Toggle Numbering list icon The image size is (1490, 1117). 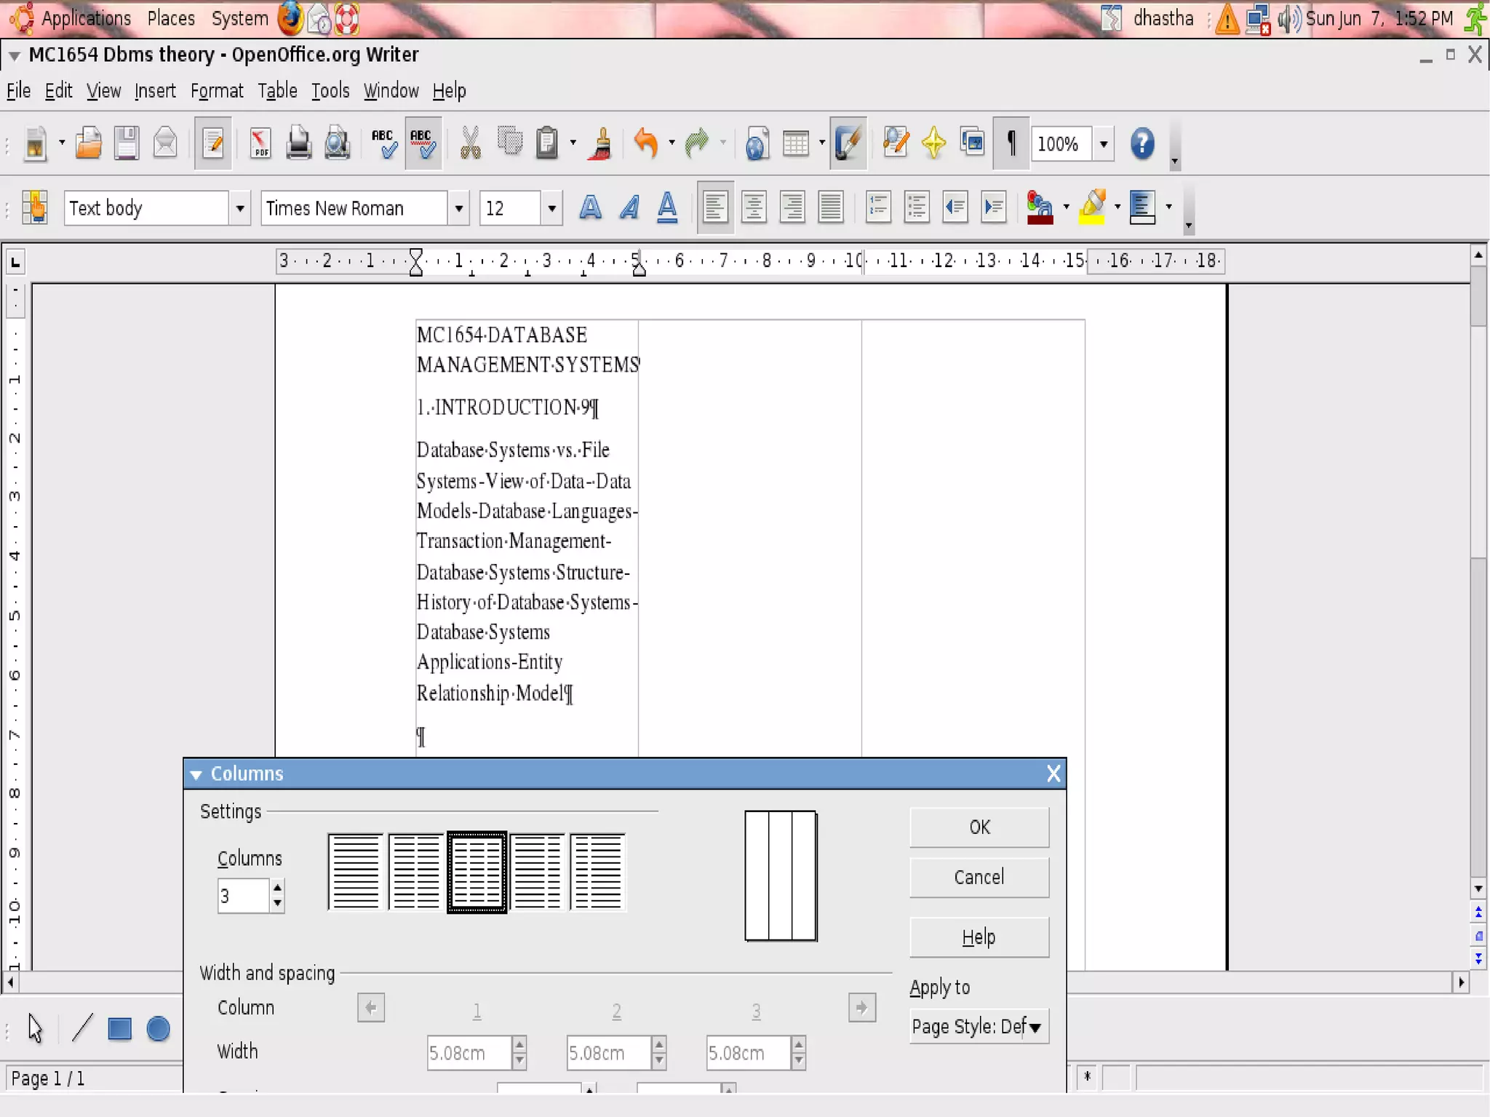(878, 208)
